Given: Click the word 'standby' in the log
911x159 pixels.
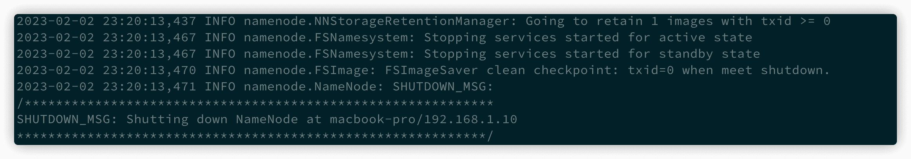Looking at the screenshot, I should click(686, 54).
